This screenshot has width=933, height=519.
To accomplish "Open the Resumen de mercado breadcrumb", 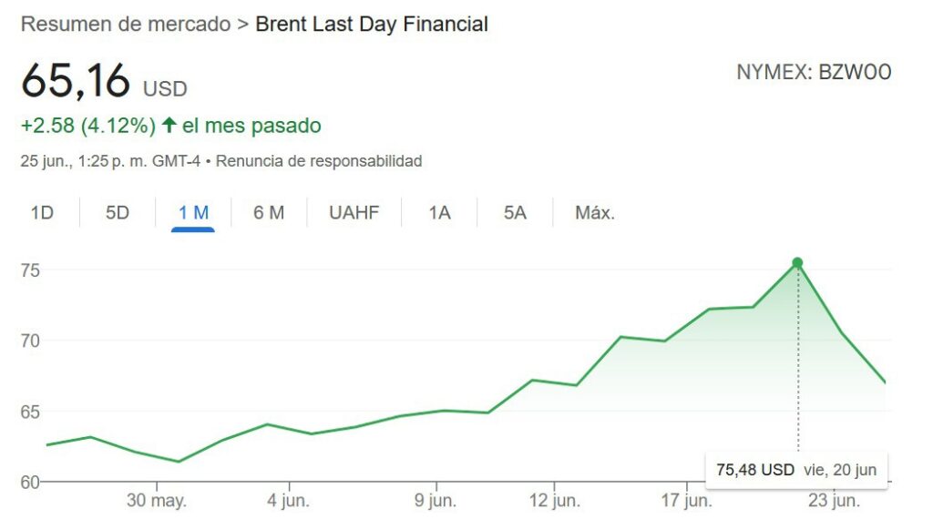I will point(126,25).
